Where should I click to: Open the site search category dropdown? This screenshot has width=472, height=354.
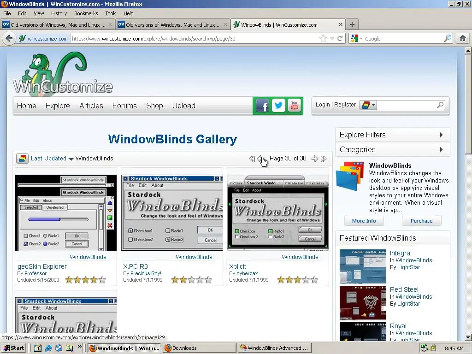coord(368,105)
